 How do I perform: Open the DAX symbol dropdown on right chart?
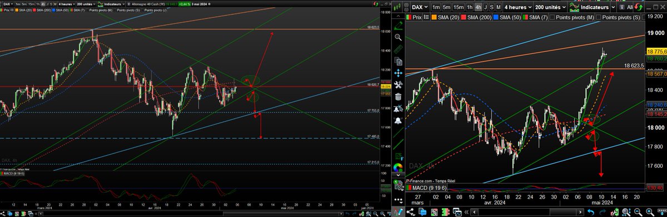click(420, 7)
